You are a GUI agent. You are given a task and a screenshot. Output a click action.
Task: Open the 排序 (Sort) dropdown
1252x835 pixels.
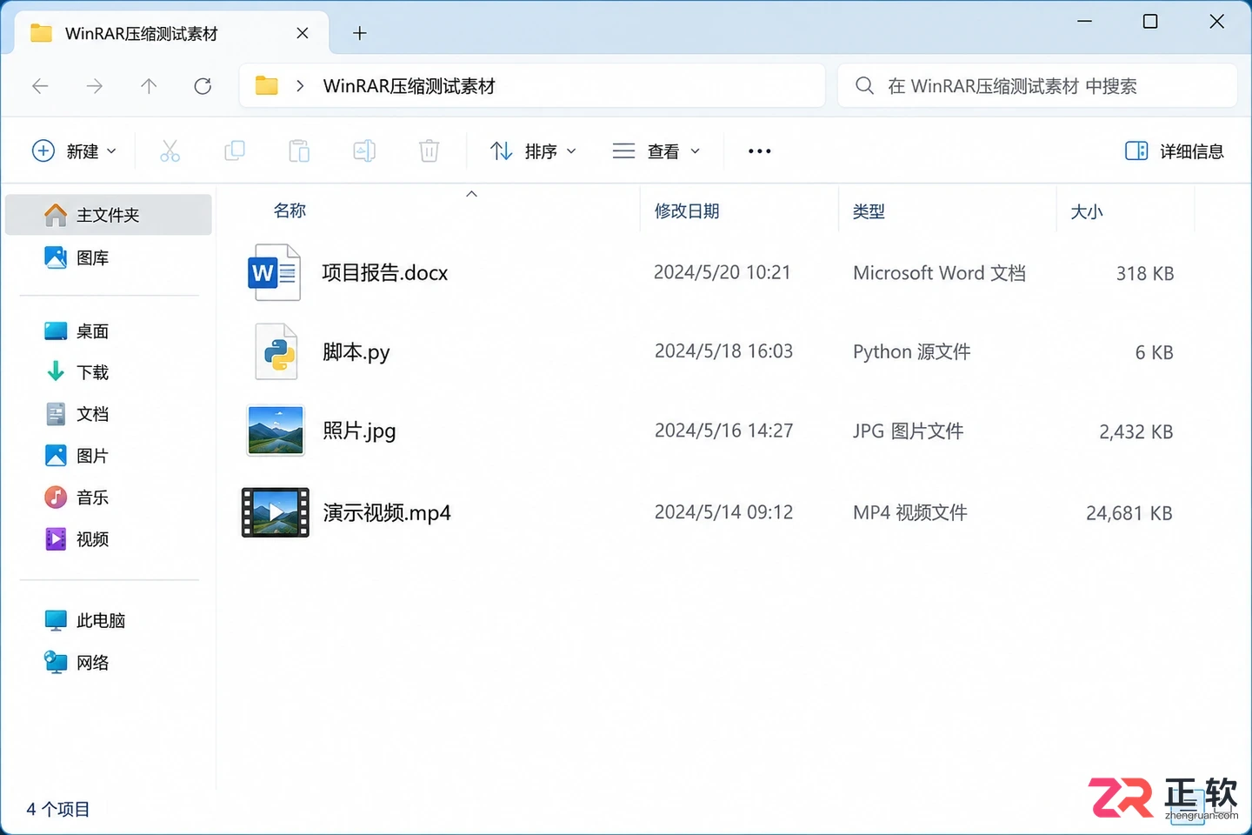[x=533, y=151]
